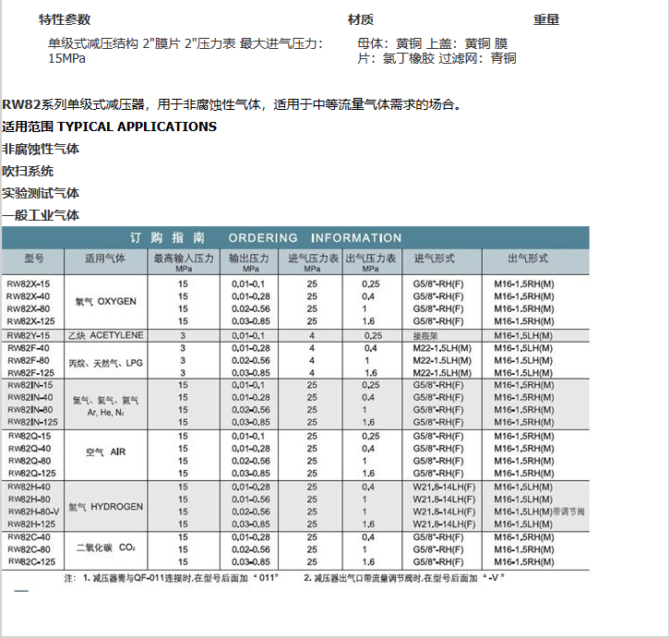
Task: Select model cell RW82X-40
Action: [x=29, y=296]
